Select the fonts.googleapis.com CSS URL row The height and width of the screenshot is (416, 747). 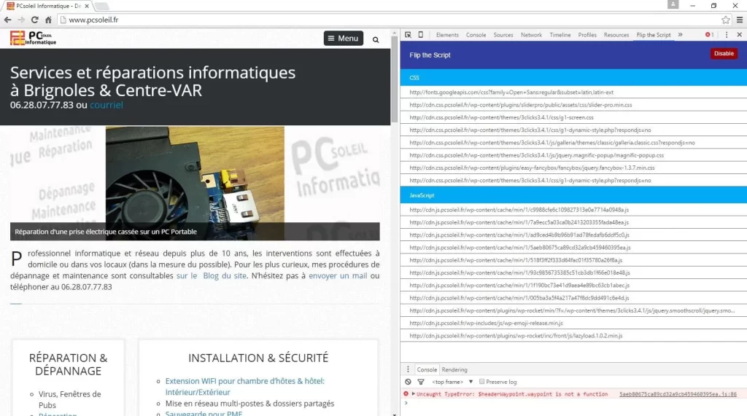(x=573, y=93)
